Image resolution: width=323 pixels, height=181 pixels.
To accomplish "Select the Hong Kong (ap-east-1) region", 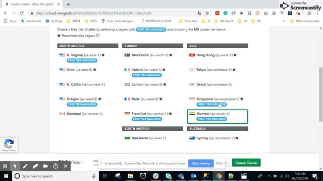I will pyautogui.click(x=218, y=55).
